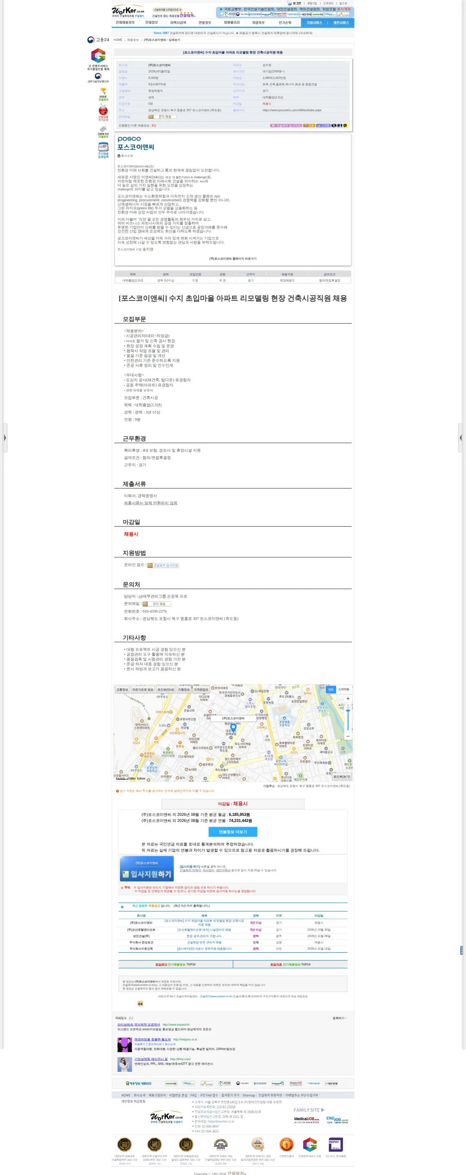Click the 로드뷰(보기) button on map
The image size is (466, 1175).
coord(342,776)
